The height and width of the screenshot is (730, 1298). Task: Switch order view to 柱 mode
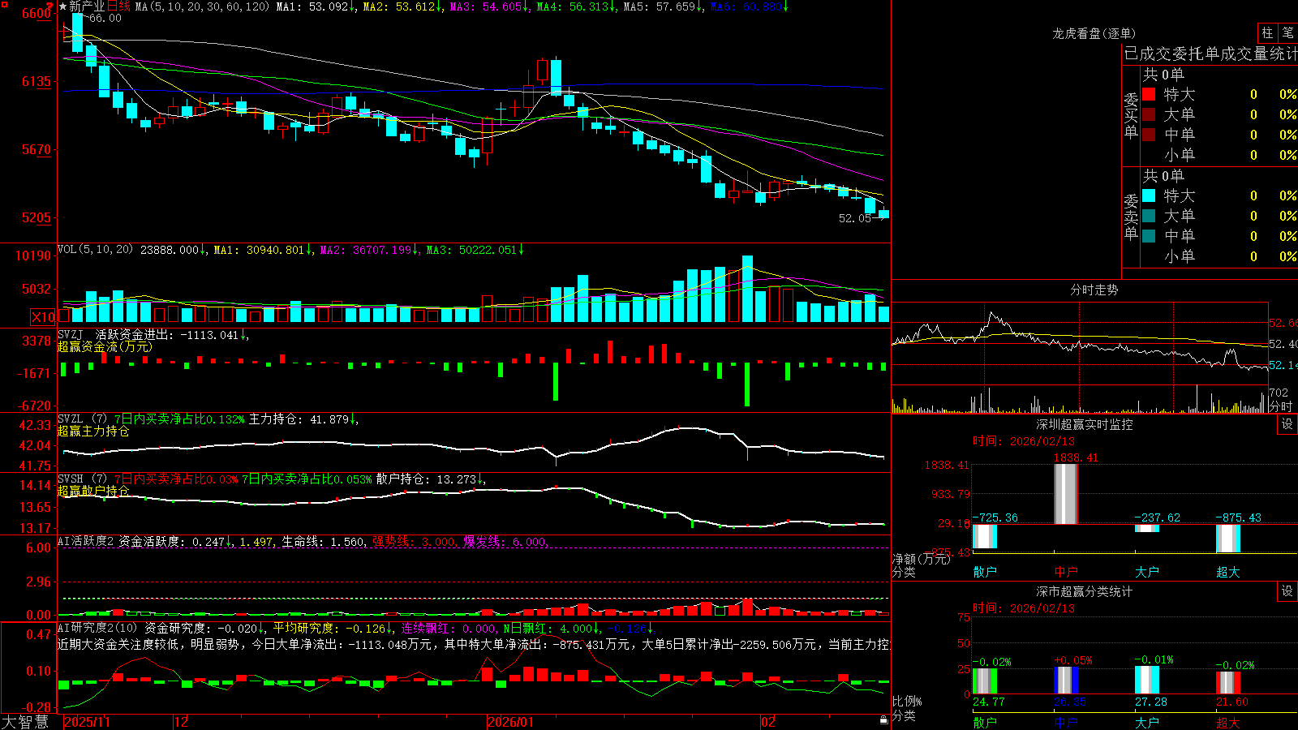tap(1267, 32)
